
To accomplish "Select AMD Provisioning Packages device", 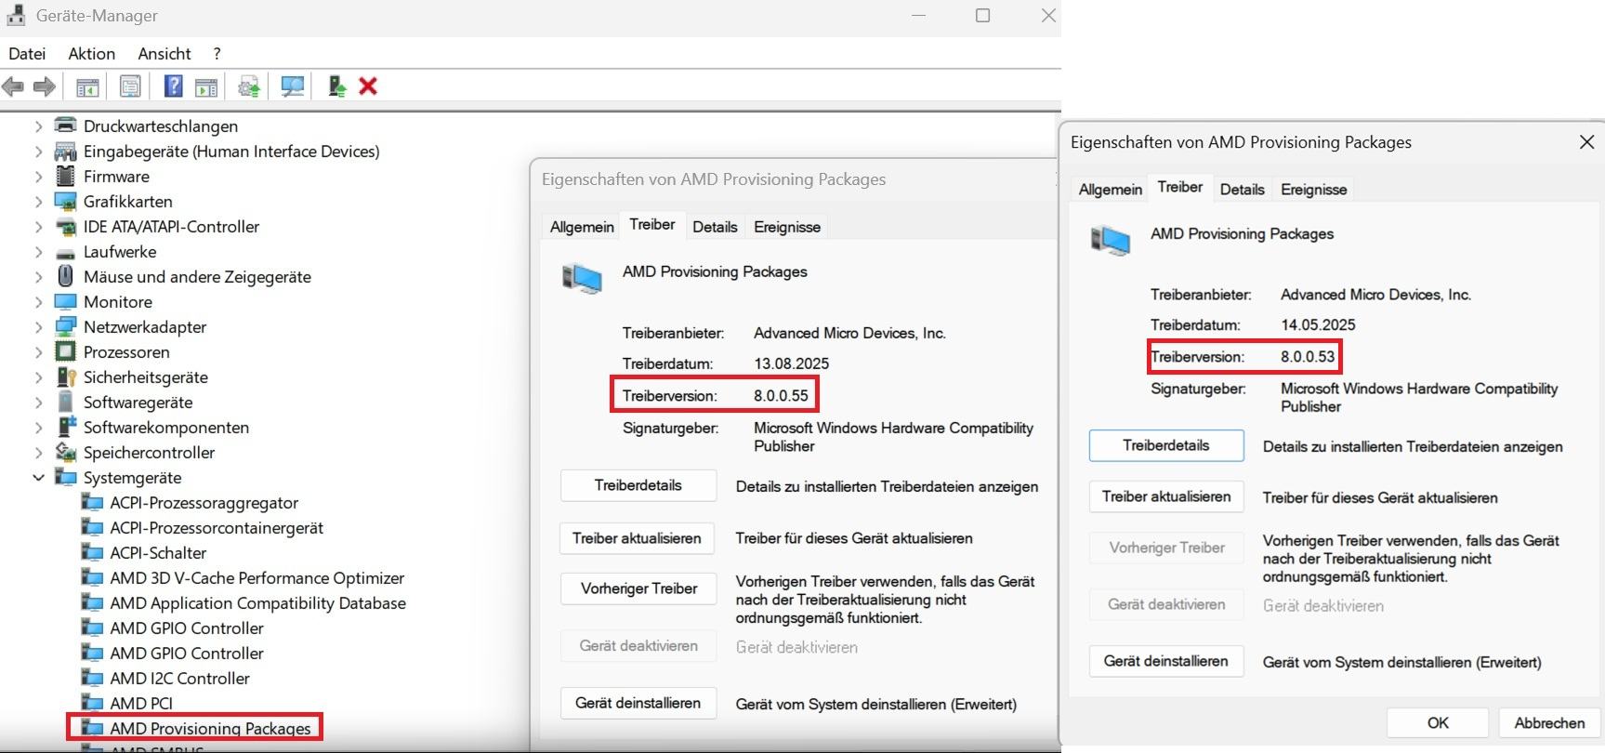I will (210, 728).
